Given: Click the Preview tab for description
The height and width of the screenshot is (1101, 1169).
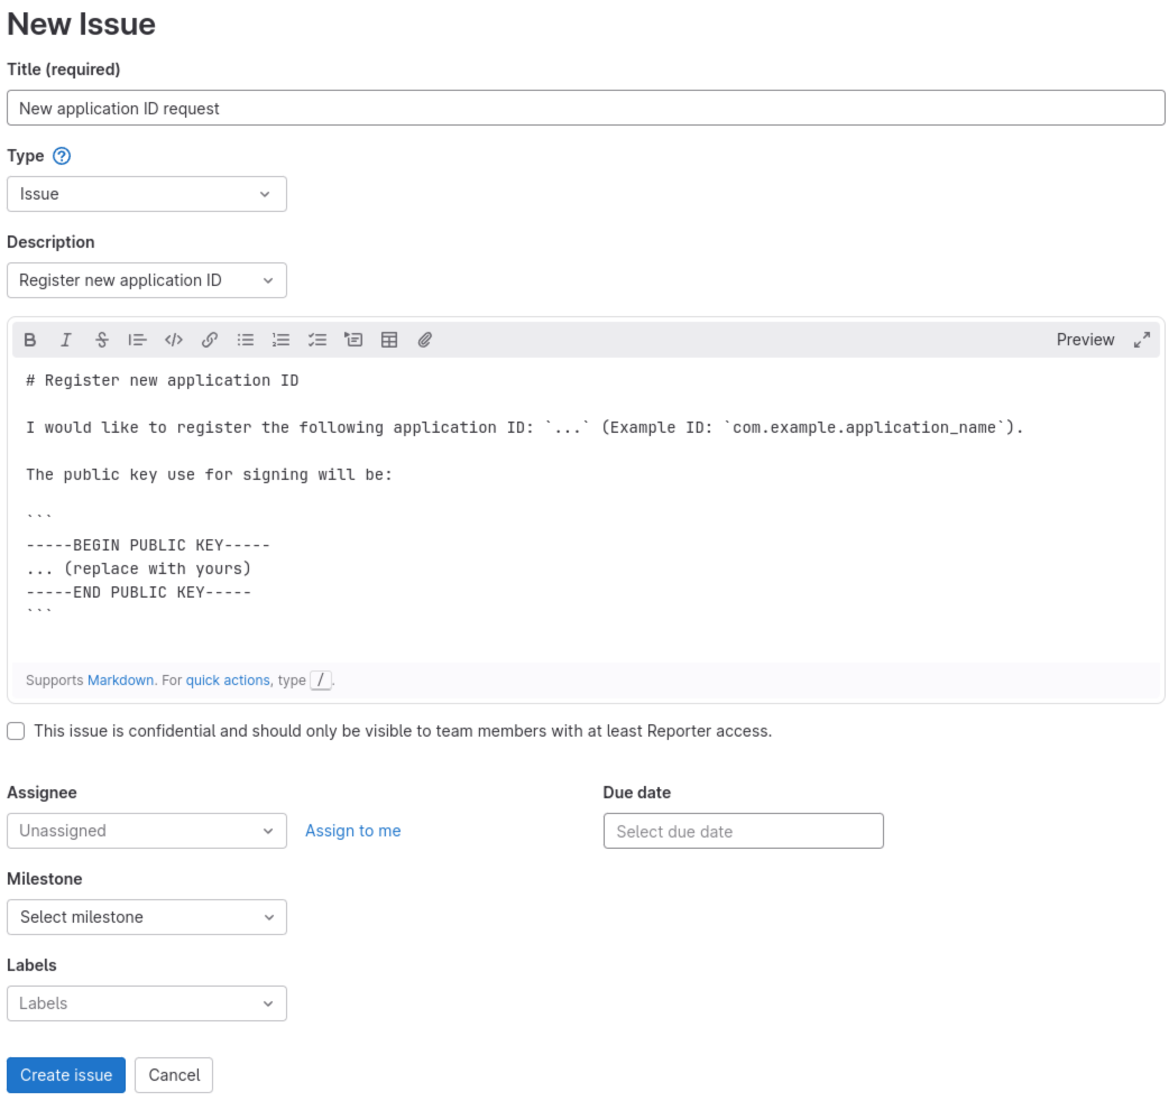Looking at the screenshot, I should pyautogui.click(x=1085, y=339).
